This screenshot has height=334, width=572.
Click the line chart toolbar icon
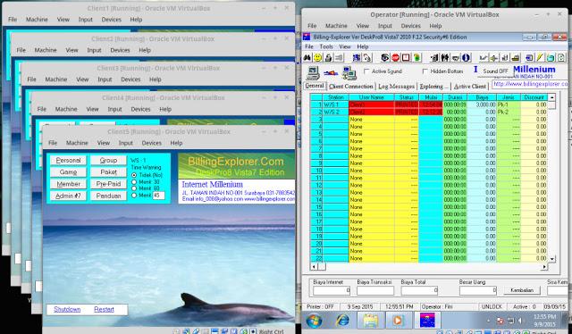484,58
